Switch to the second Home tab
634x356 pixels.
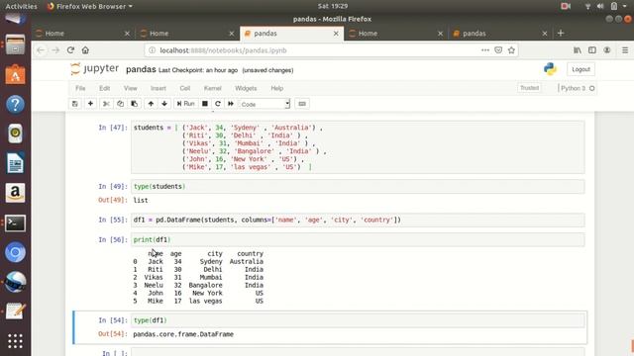[187, 34]
